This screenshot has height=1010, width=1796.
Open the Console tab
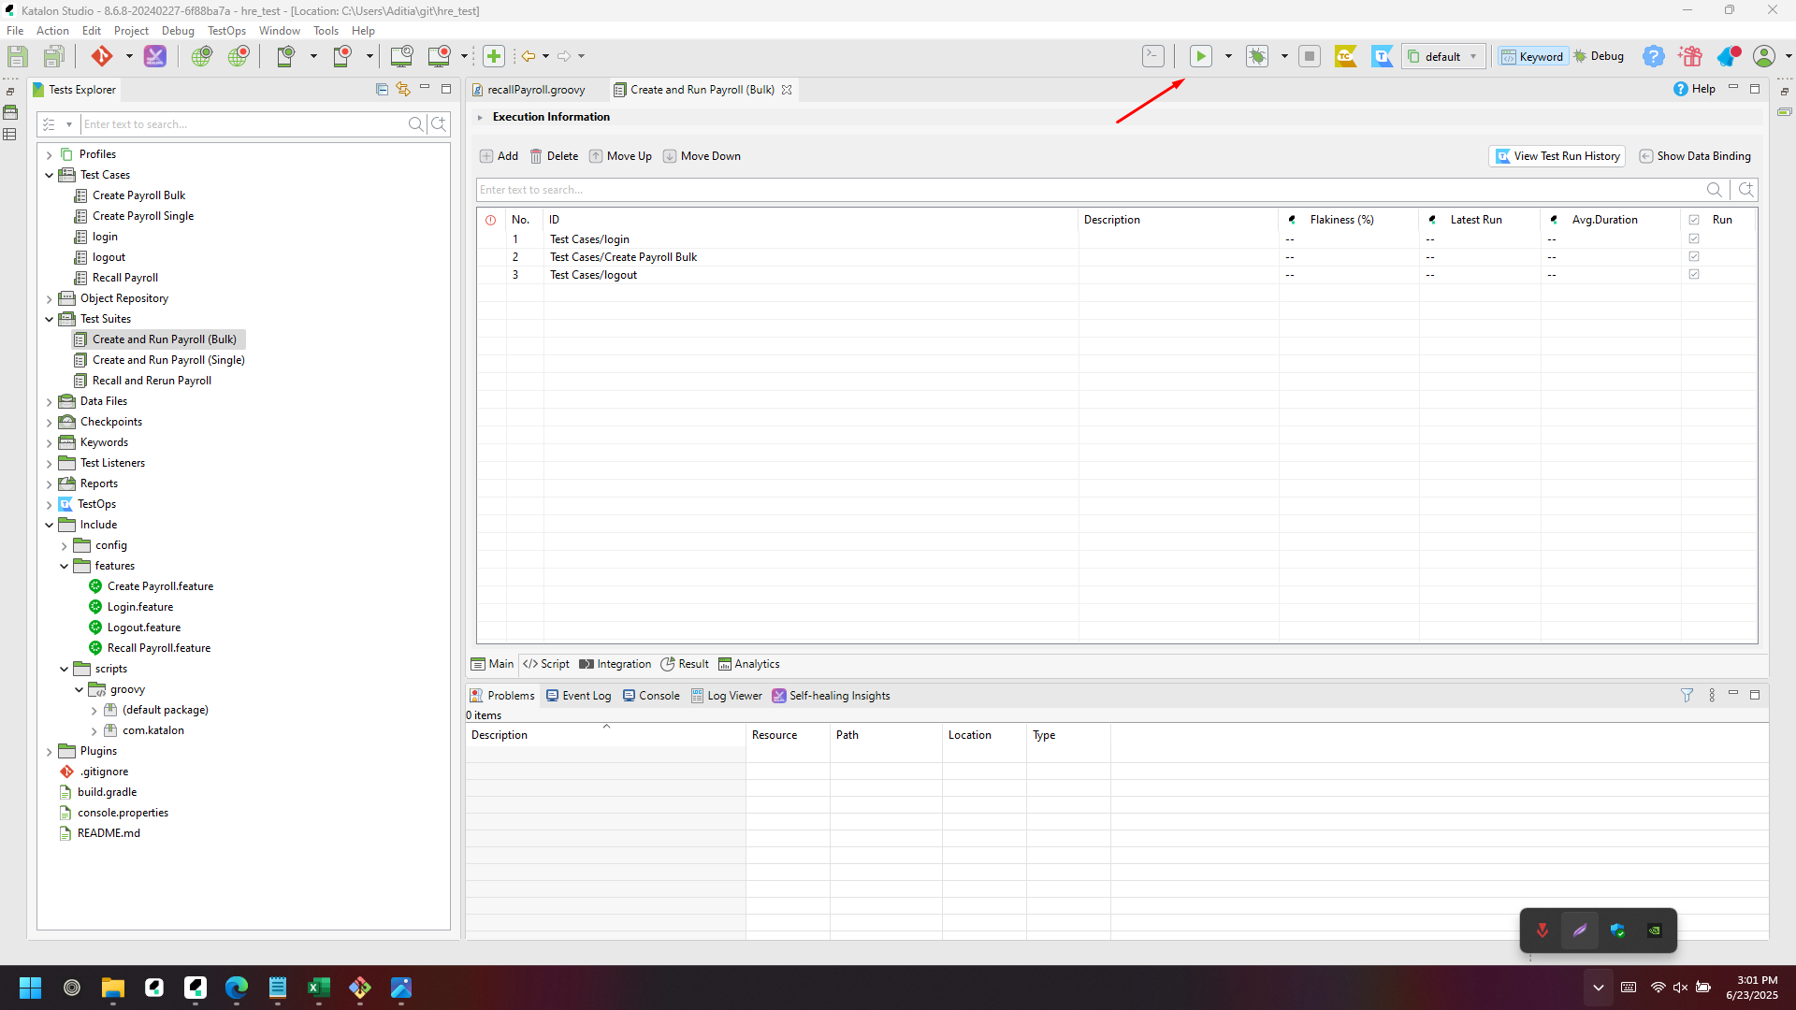click(651, 696)
